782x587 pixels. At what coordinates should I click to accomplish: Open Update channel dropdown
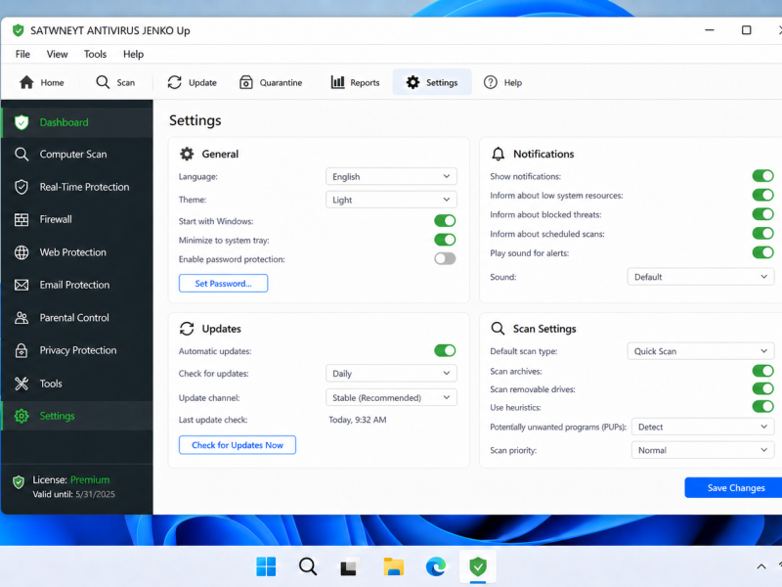[x=391, y=398]
